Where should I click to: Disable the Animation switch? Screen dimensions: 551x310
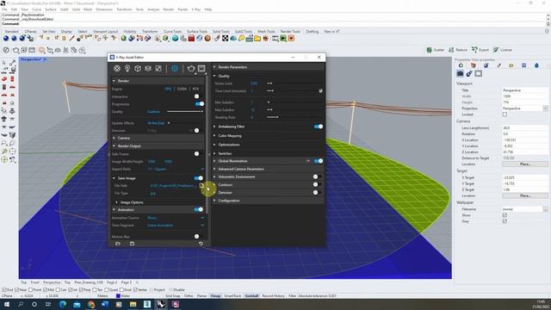tap(199, 209)
